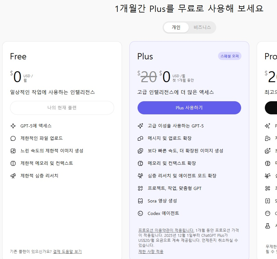Click the image icon next to 느린 속도의 제한적 이미지 생성
The width and height of the screenshot is (277, 259).
13,151
